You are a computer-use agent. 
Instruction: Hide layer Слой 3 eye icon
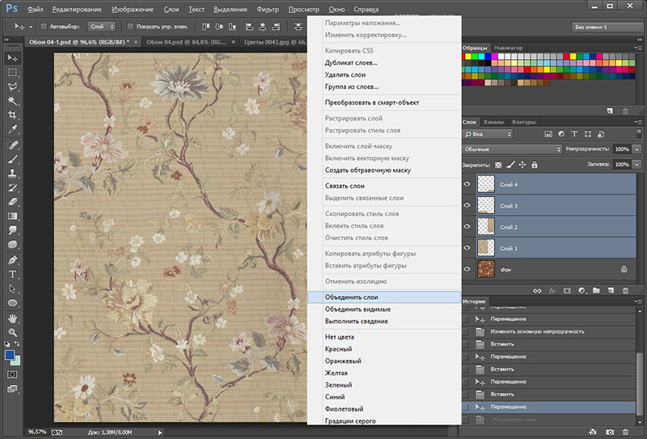[467, 205]
